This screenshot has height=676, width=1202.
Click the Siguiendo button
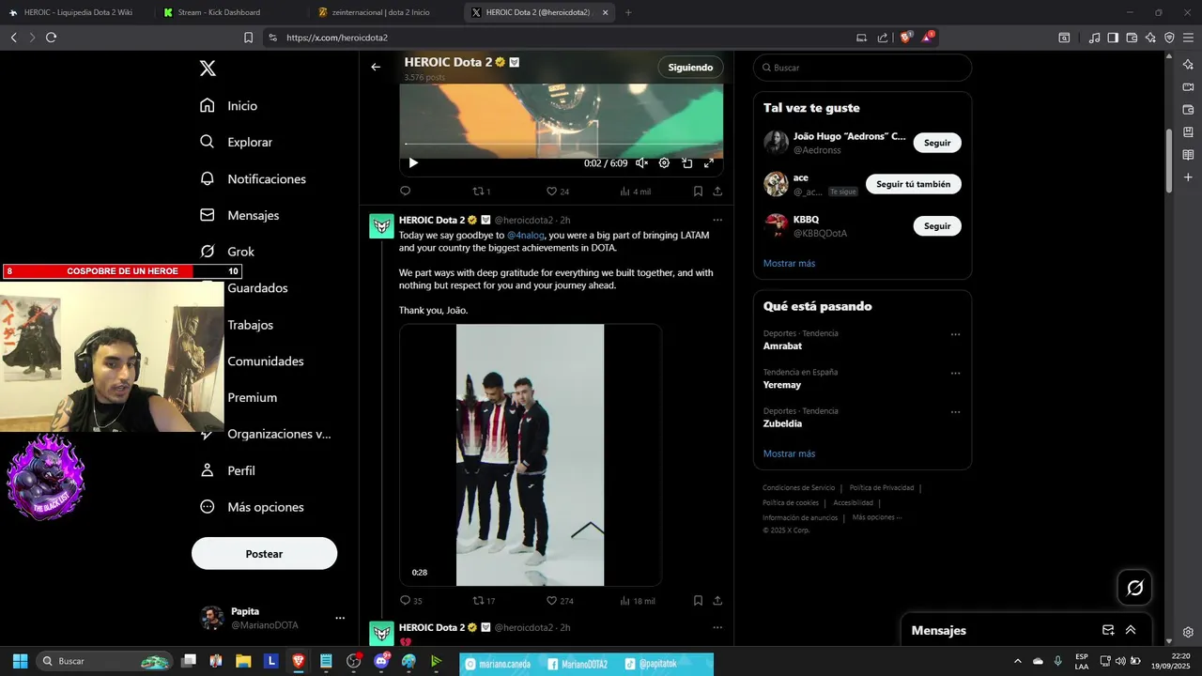[690, 68]
